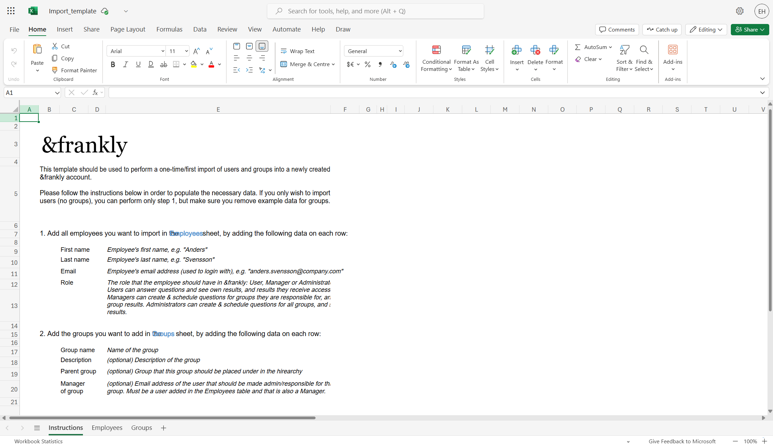The image size is (773, 446).
Task: Open the app launcher grid
Action: click(11, 11)
